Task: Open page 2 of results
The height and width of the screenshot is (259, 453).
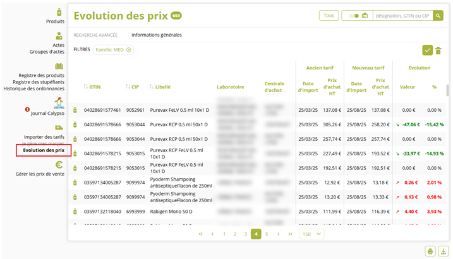Action: click(x=235, y=234)
